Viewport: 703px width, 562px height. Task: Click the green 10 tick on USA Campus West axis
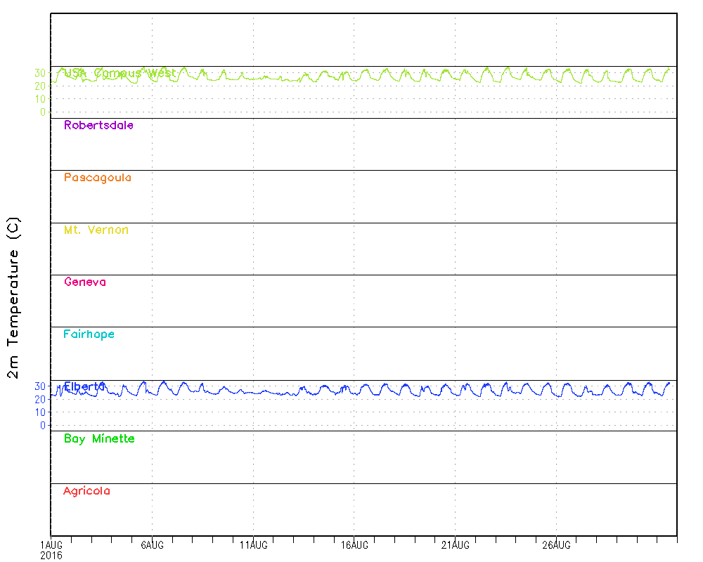click(39, 99)
